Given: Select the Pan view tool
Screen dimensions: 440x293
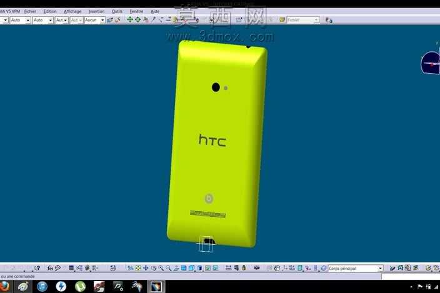Looking at the screenshot, I should click(x=146, y=268).
